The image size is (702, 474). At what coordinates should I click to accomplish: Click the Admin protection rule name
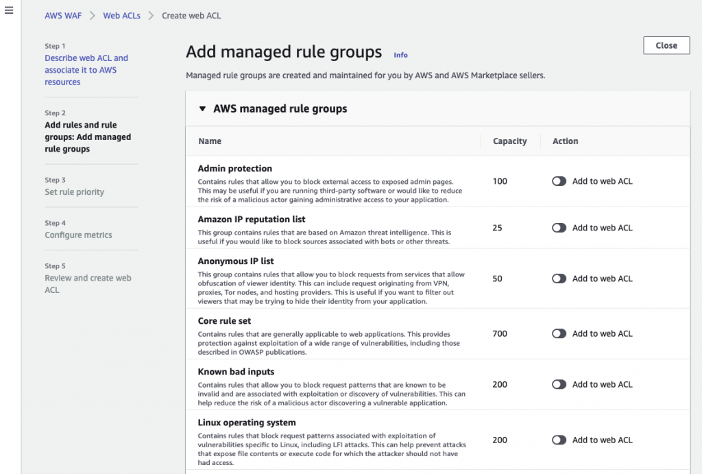pyautogui.click(x=235, y=169)
